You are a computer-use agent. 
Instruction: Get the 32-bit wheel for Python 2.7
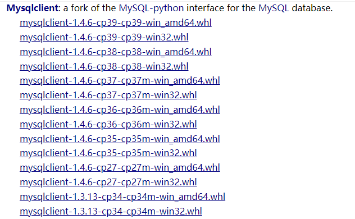[x=108, y=182]
